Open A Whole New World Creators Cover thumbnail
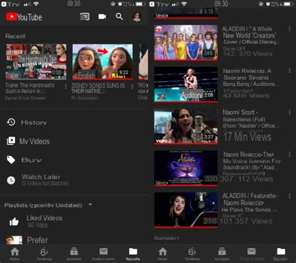This screenshot has height=263, width=296. pos(186,42)
